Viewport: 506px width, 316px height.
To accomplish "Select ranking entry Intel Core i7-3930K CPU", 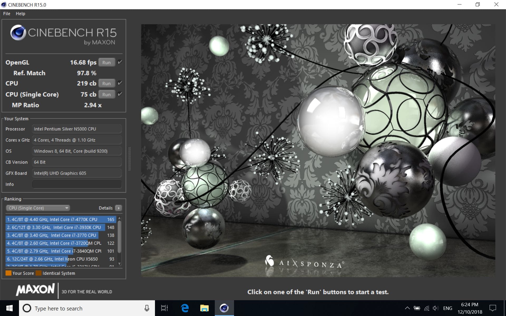I will click(x=61, y=227).
